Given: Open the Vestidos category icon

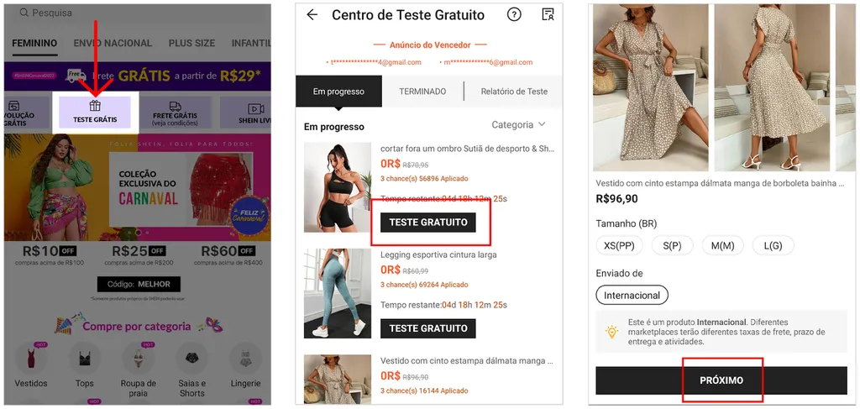Looking at the screenshot, I should click(31, 359).
